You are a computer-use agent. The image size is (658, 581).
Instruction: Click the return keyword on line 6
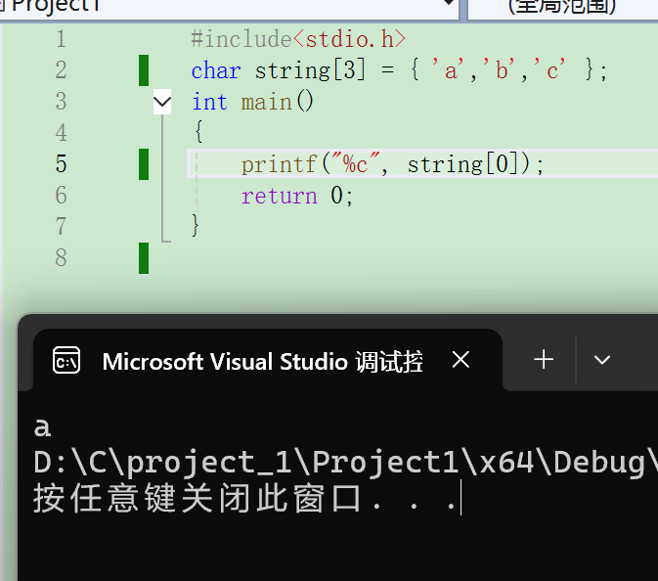pos(279,196)
